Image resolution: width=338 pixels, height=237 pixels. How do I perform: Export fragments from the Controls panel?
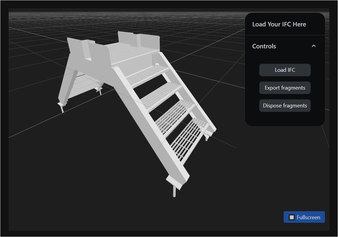click(x=285, y=88)
